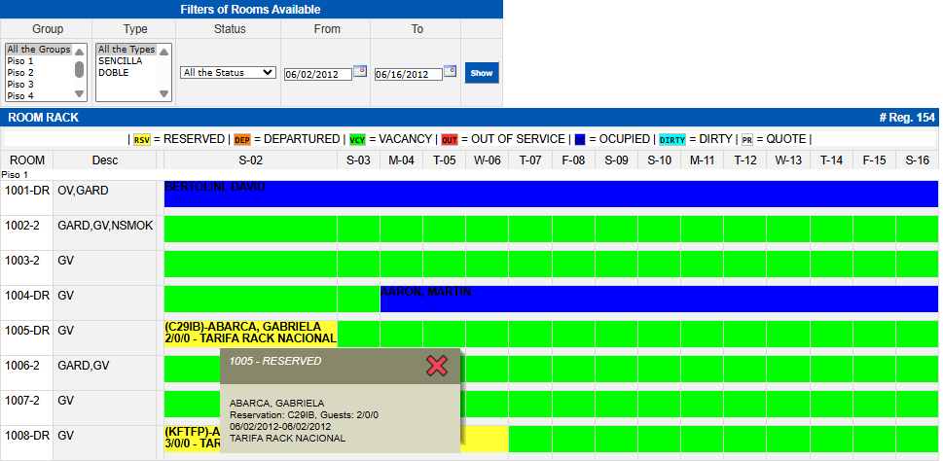Choose SENCILLA in the Type list
Viewport: 943px width, 461px height.
120,61
